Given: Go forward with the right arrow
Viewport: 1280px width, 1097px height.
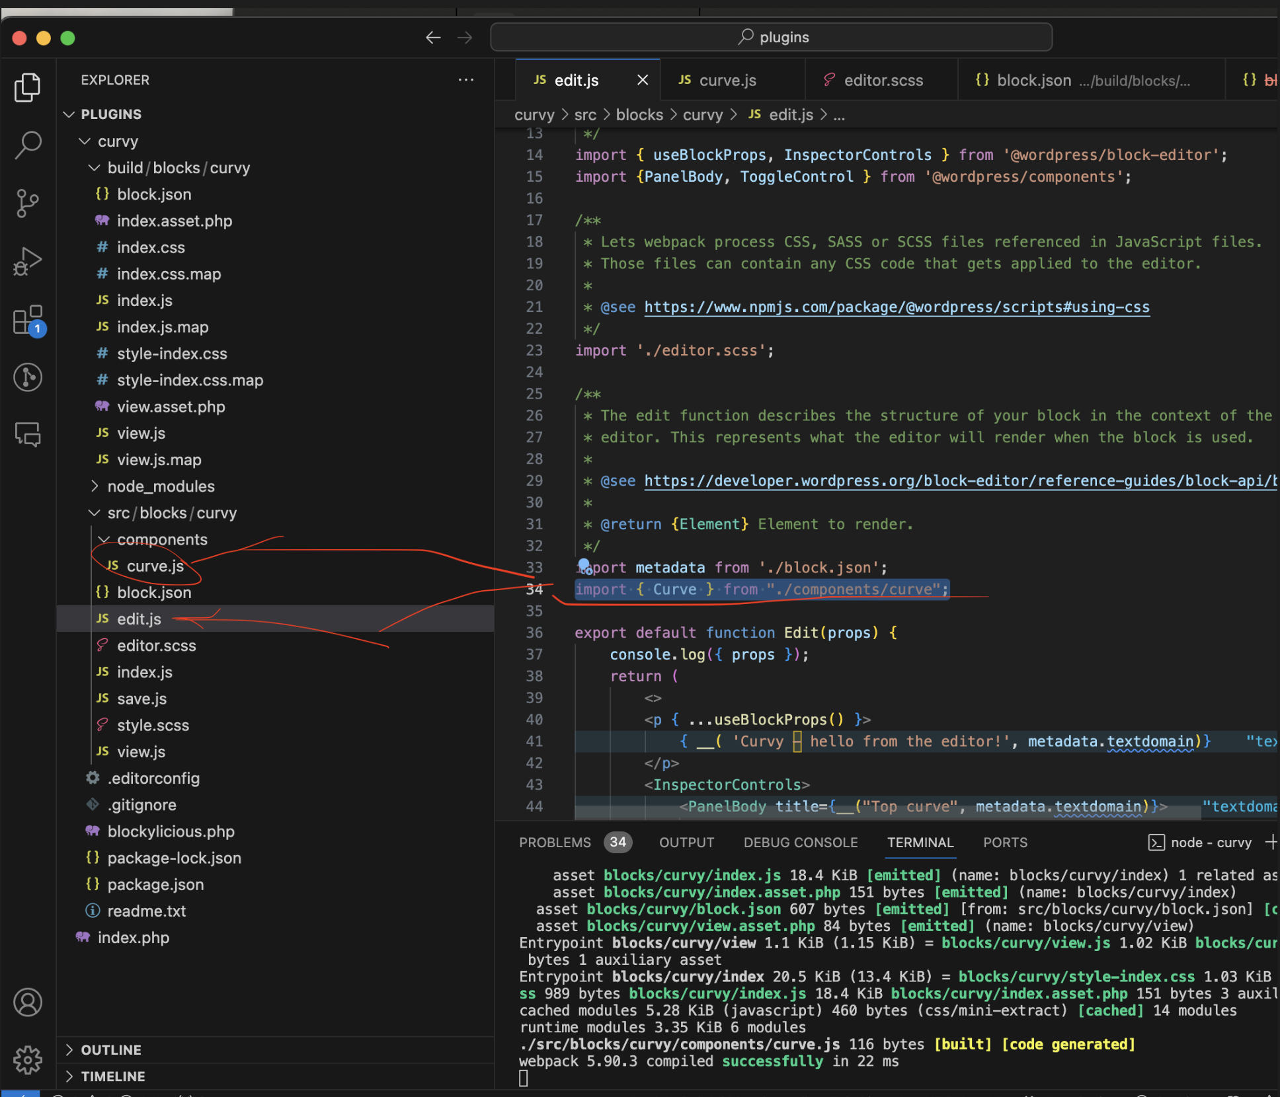Looking at the screenshot, I should (465, 38).
